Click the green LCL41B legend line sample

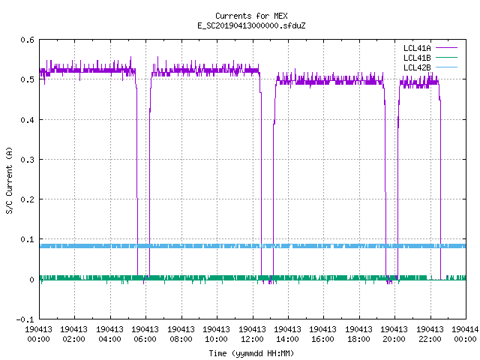click(446, 58)
